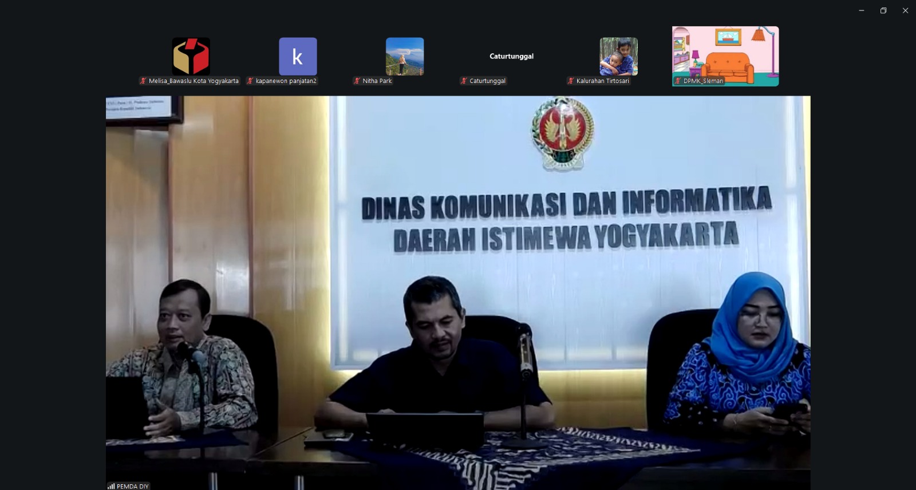This screenshot has width=916, height=490.
Task: Close the meeting window
Action: (905, 10)
